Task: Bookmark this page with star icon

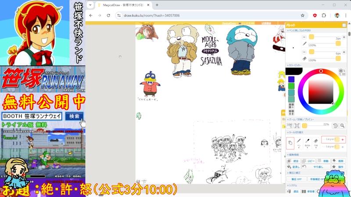Action: (303, 15)
